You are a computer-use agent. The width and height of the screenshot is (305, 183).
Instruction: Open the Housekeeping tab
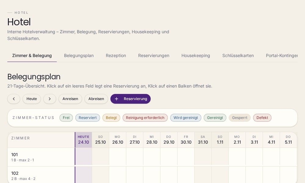[196, 56]
